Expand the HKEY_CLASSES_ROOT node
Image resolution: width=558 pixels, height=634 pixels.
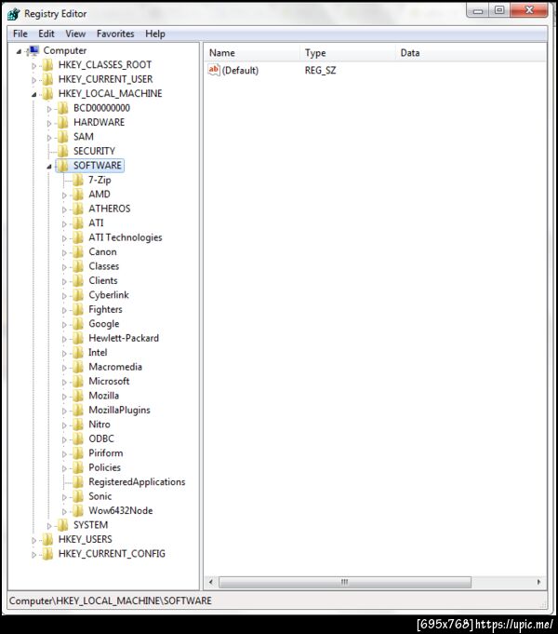[x=33, y=65]
